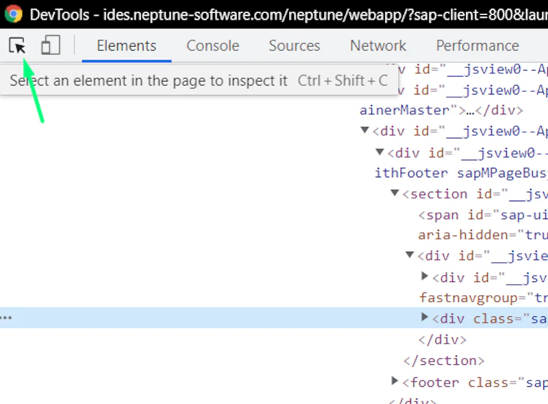The image size is (548, 404).
Task: Select the closing </section> tag line
Action: [444, 360]
